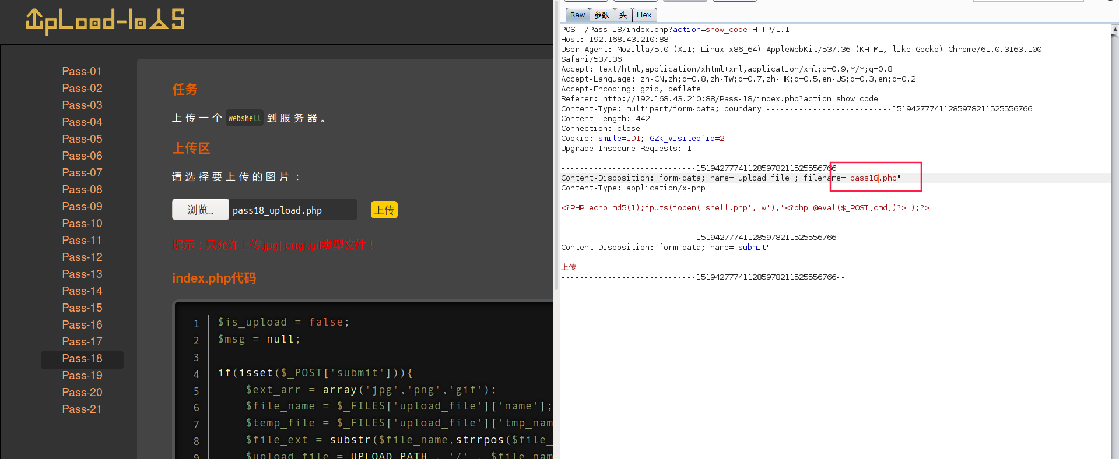The height and width of the screenshot is (459, 1119).
Task: Choose Pass-19 in the sidebar
Action: coord(82,375)
